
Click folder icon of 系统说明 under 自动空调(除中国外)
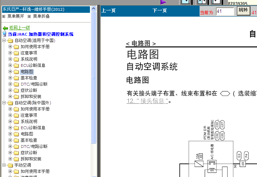pos(16,122)
